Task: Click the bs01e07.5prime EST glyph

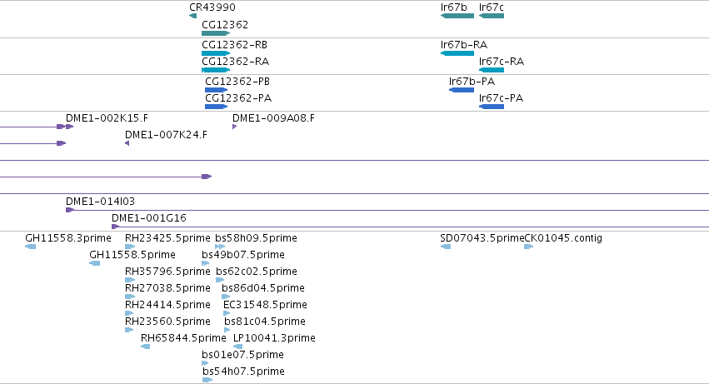Action: tap(205, 363)
